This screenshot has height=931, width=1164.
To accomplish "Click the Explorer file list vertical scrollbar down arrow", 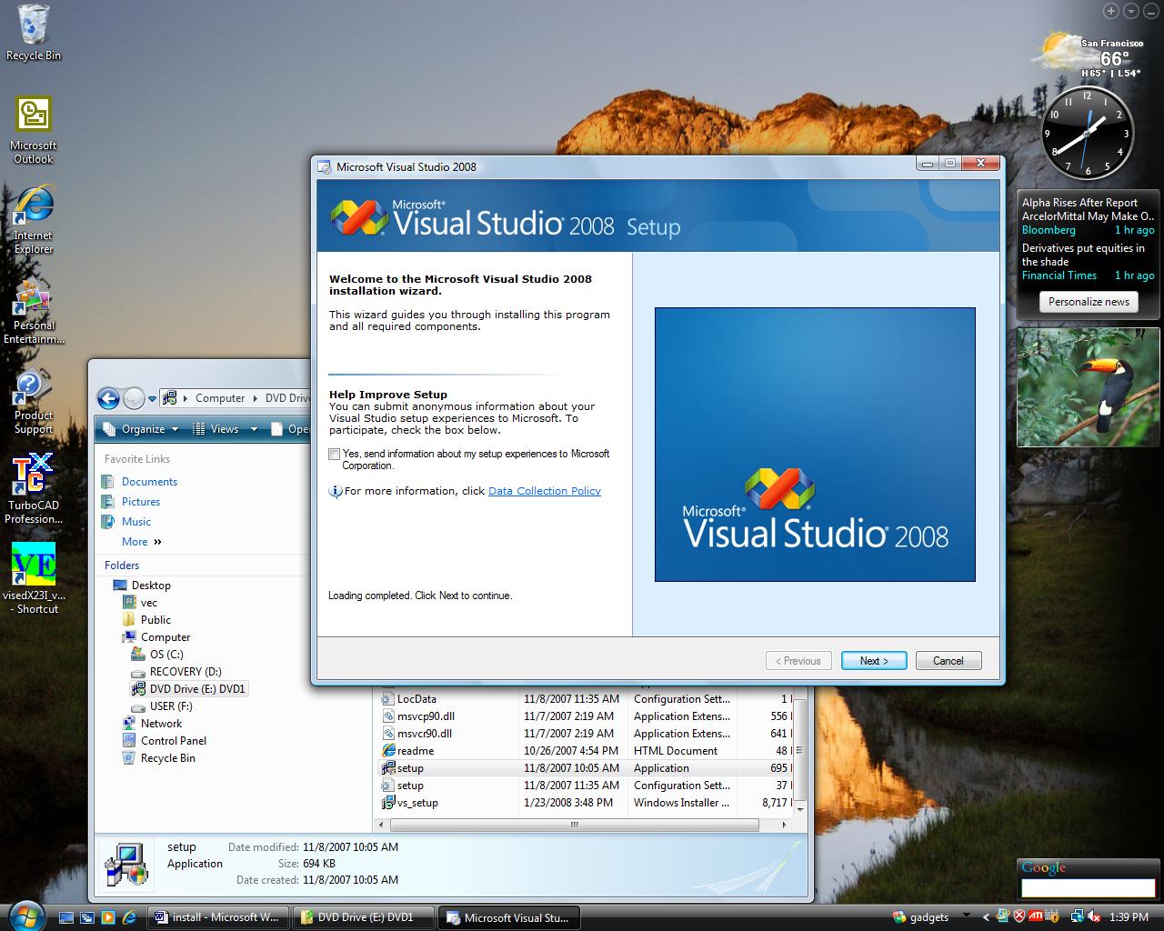I will 800,808.
